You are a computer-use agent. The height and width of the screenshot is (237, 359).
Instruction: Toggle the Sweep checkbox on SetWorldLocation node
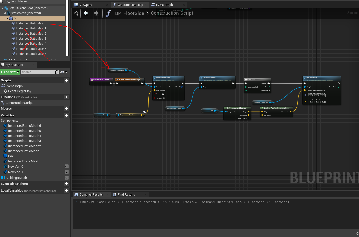[163, 94]
